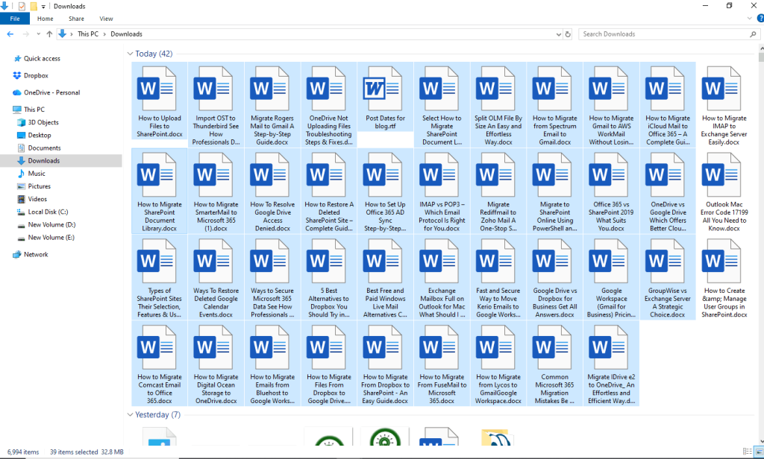Select How to Set Up Office 365 AD Sync icon
Image resolution: width=764 pixels, height=459 pixels.
coord(383,175)
